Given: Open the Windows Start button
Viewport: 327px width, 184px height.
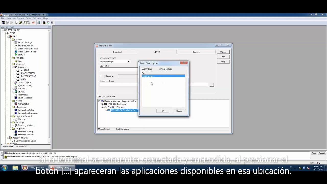Looking at the screenshot, I should tap(4, 168).
